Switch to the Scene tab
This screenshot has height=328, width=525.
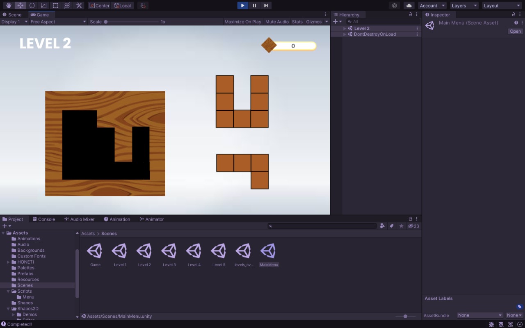[12, 15]
